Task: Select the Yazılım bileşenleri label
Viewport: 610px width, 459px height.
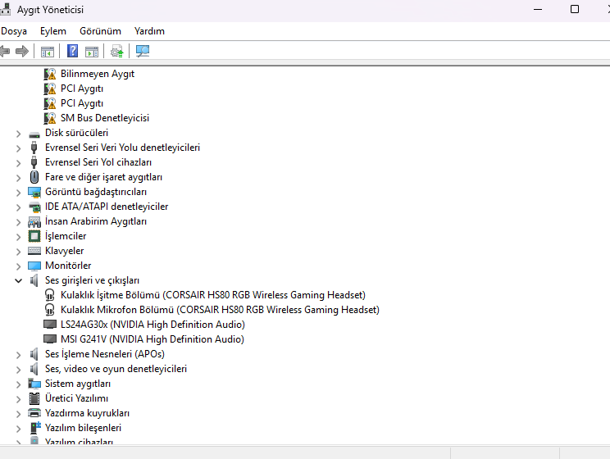Action: tap(84, 428)
